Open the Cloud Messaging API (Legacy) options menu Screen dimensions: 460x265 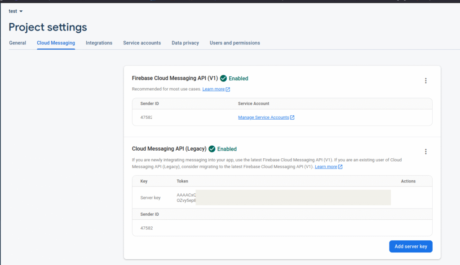click(x=426, y=152)
